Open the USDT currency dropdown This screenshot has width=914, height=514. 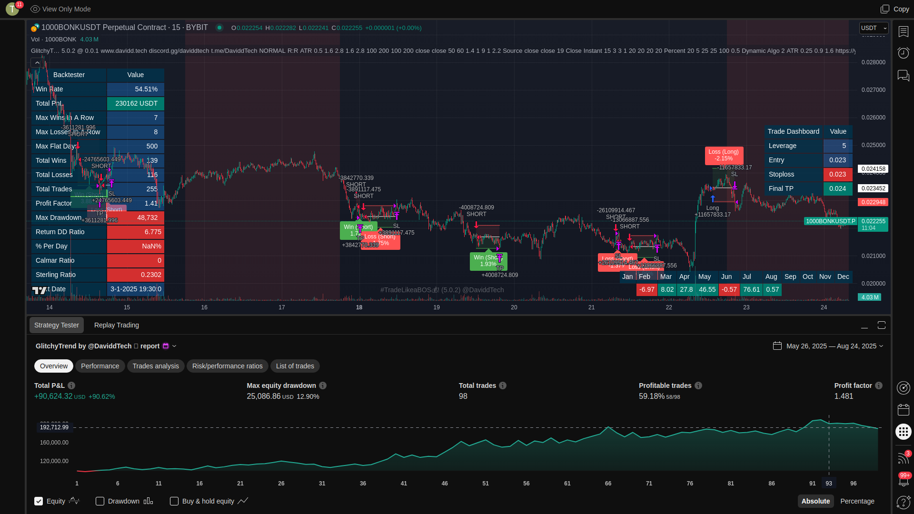coord(874,28)
